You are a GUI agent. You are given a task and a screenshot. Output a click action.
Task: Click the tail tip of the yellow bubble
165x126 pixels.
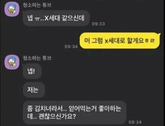(x=160, y=34)
